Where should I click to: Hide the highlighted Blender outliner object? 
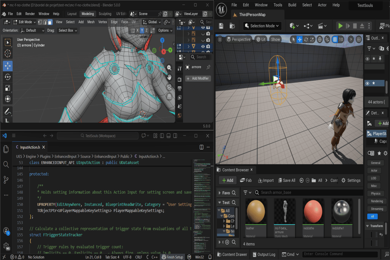tap(203, 46)
